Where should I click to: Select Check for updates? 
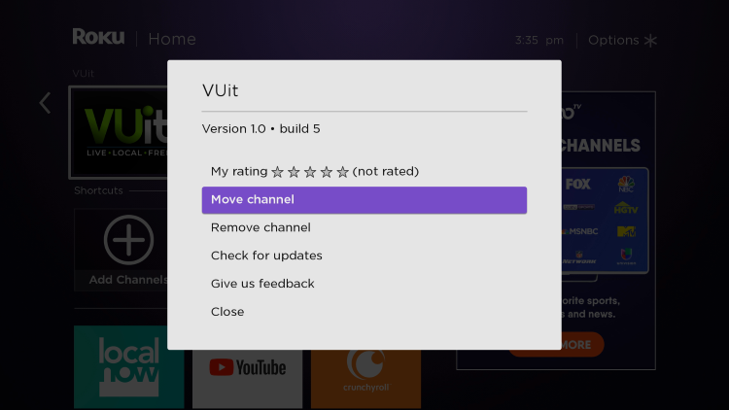click(x=364, y=256)
